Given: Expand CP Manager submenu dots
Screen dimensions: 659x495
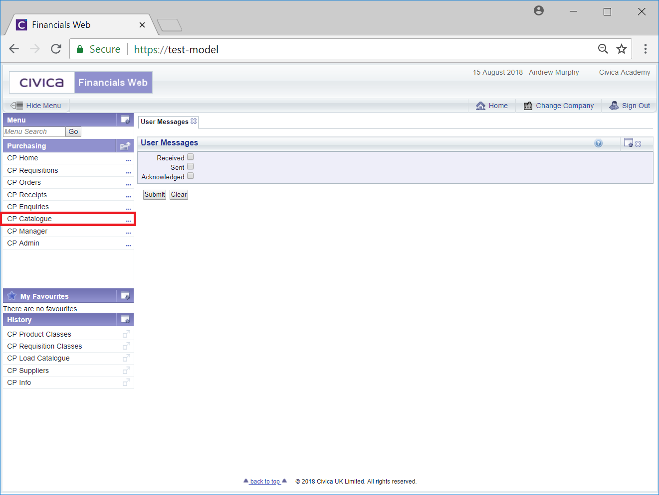Looking at the screenshot, I should click(x=129, y=234).
